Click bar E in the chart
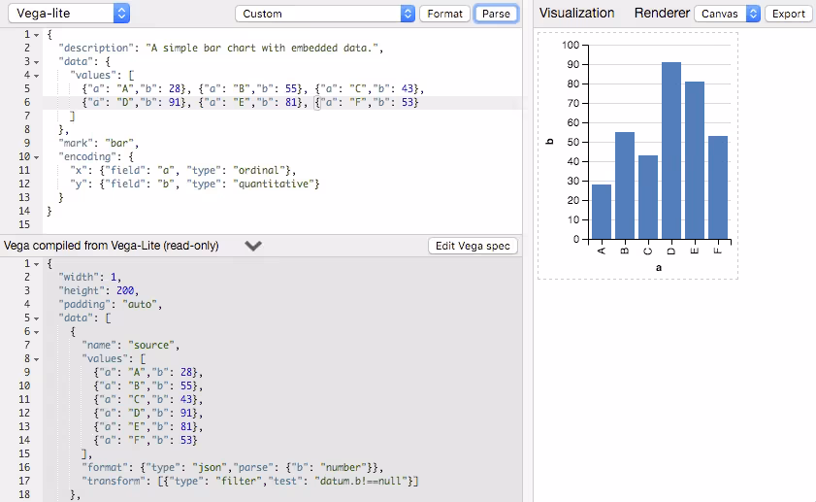 695,160
